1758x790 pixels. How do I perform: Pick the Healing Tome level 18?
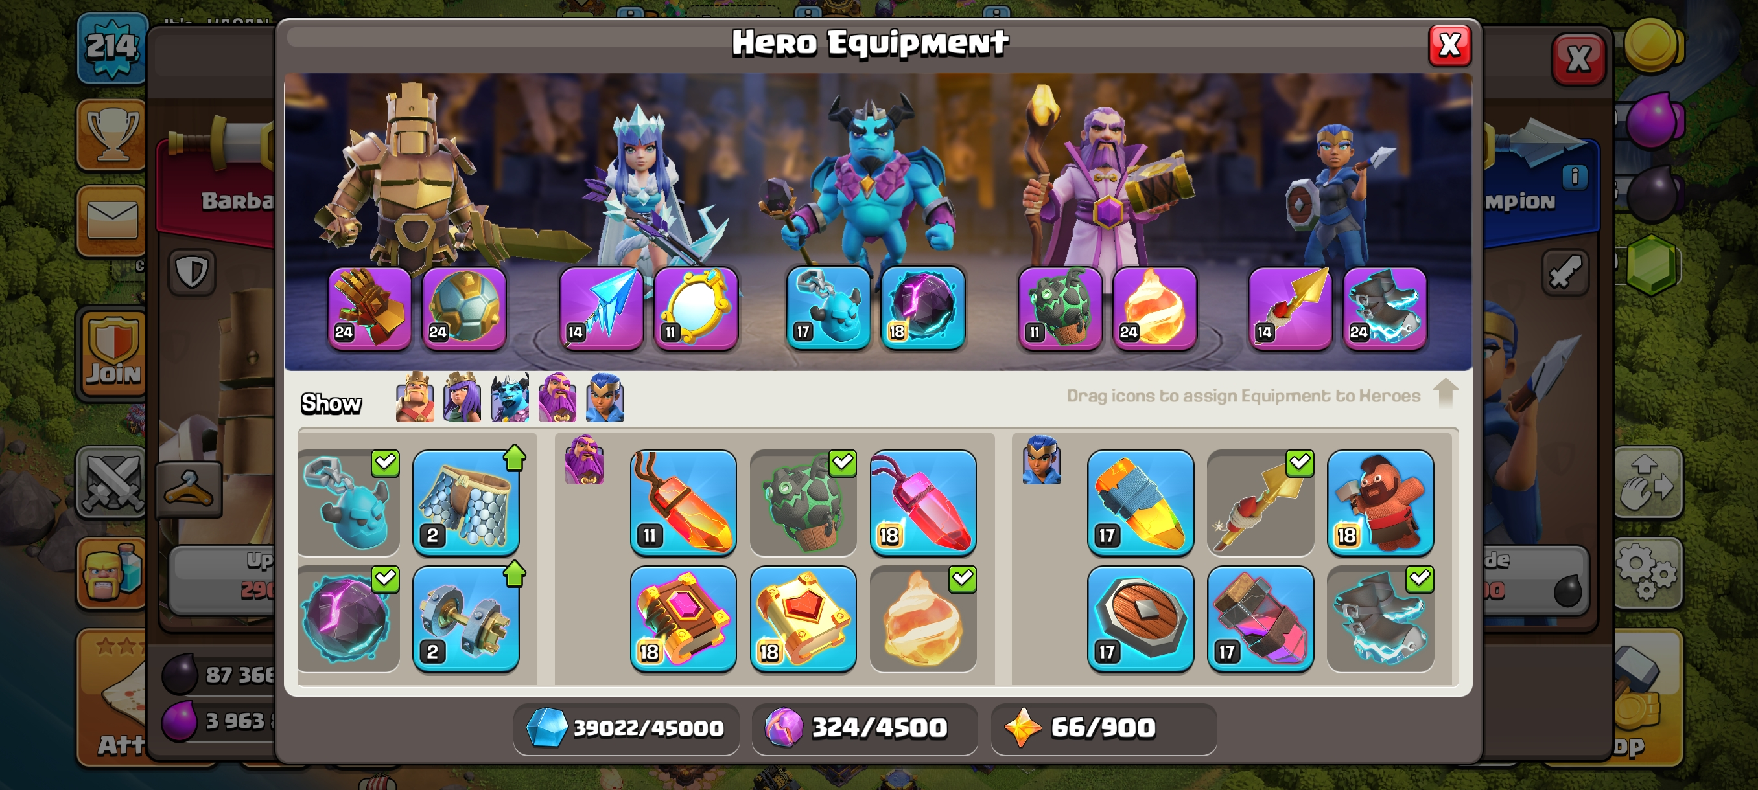pyautogui.click(x=803, y=618)
